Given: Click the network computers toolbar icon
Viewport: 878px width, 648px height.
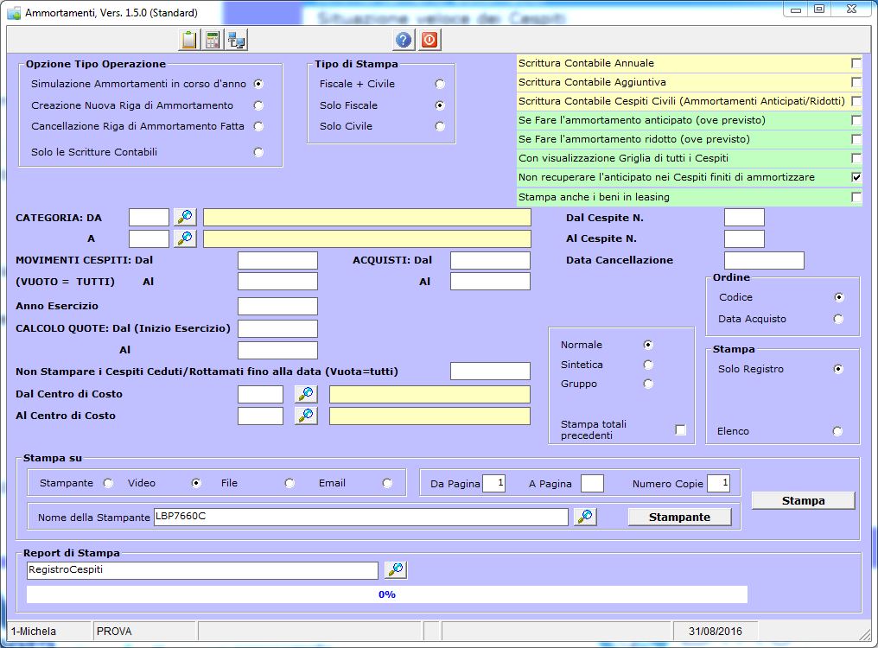Looking at the screenshot, I should click(x=235, y=40).
